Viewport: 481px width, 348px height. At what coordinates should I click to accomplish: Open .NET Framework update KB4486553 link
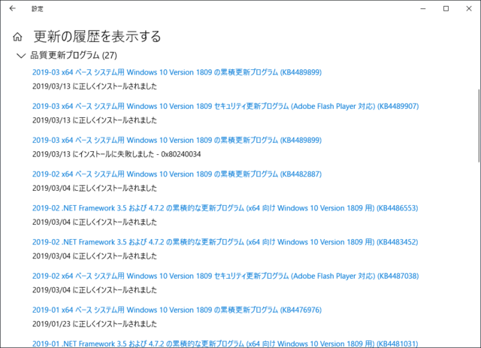[x=225, y=208]
